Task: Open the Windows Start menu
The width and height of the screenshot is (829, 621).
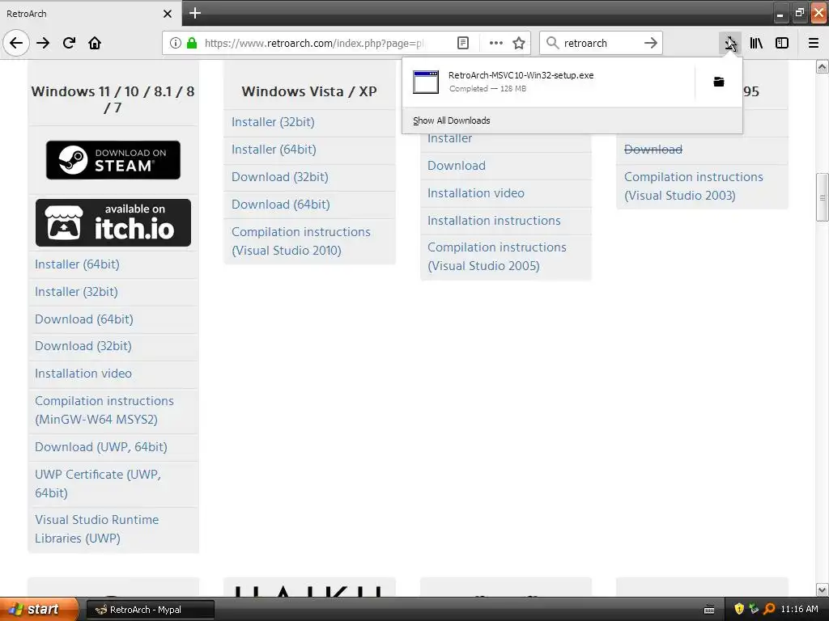Action: [39, 610]
